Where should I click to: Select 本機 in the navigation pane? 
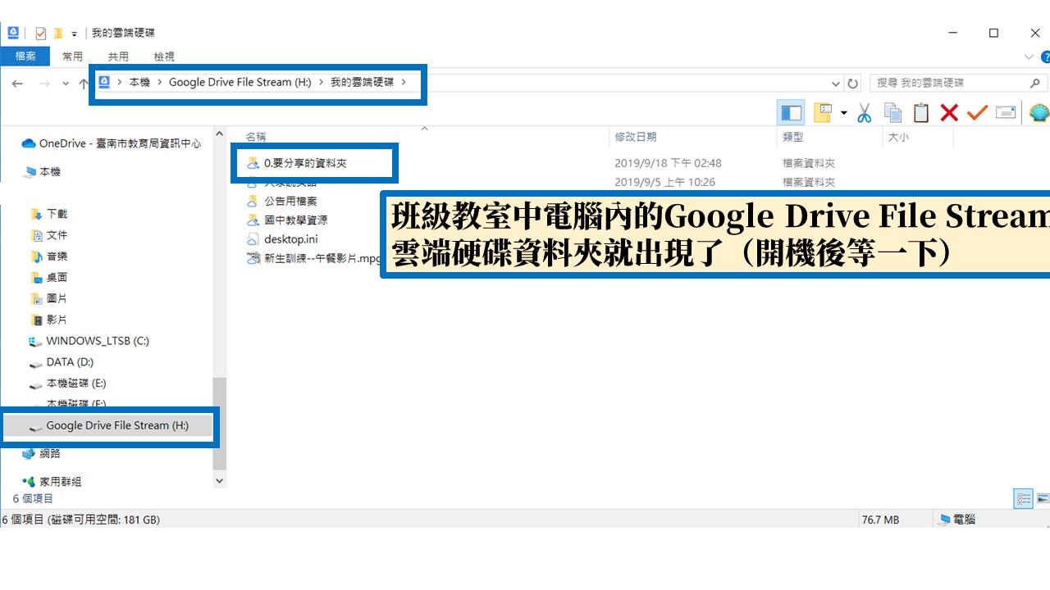(x=43, y=172)
